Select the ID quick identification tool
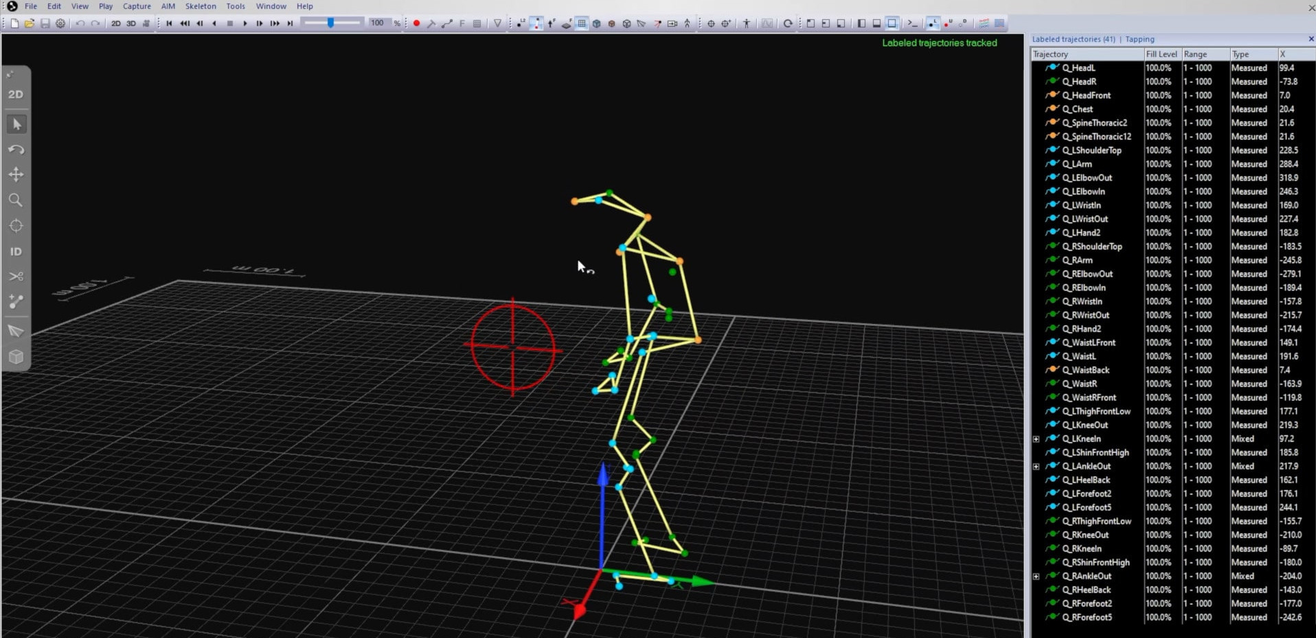Image resolution: width=1316 pixels, height=638 pixels. pos(16,251)
